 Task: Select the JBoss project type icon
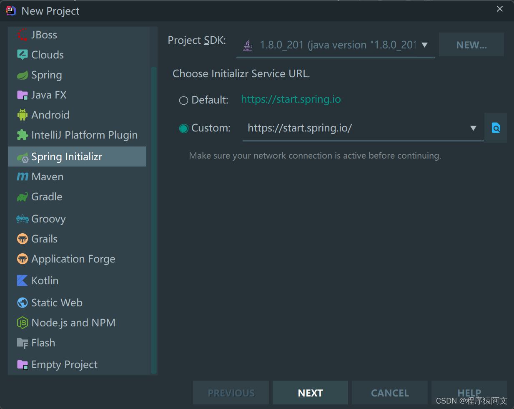23,35
